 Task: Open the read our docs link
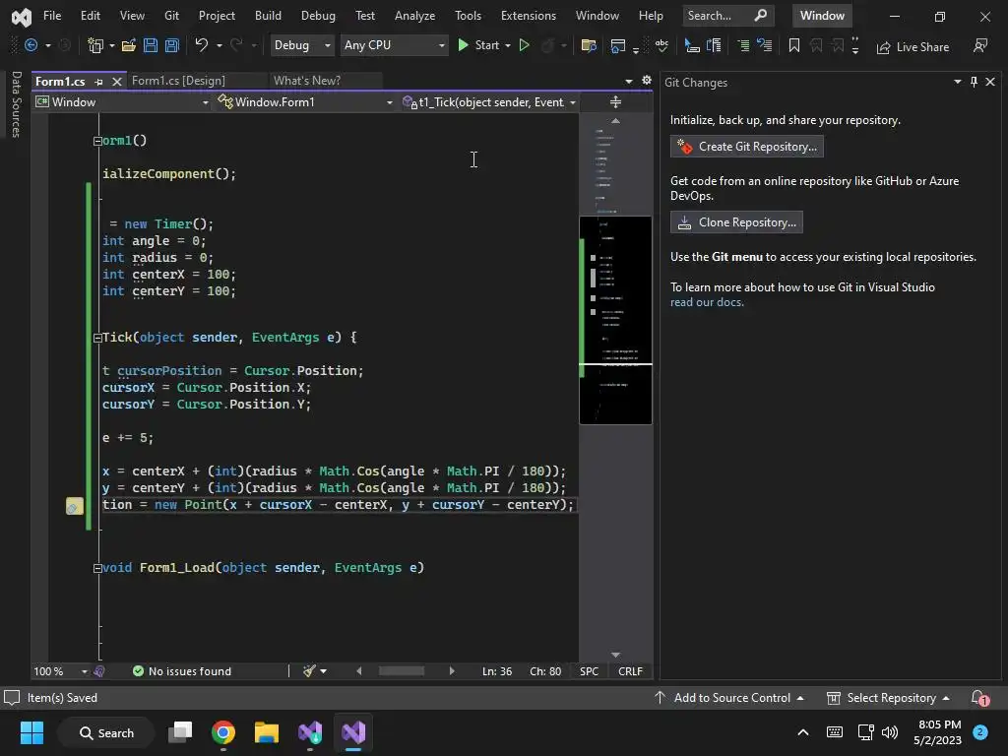[x=707, y=302]
